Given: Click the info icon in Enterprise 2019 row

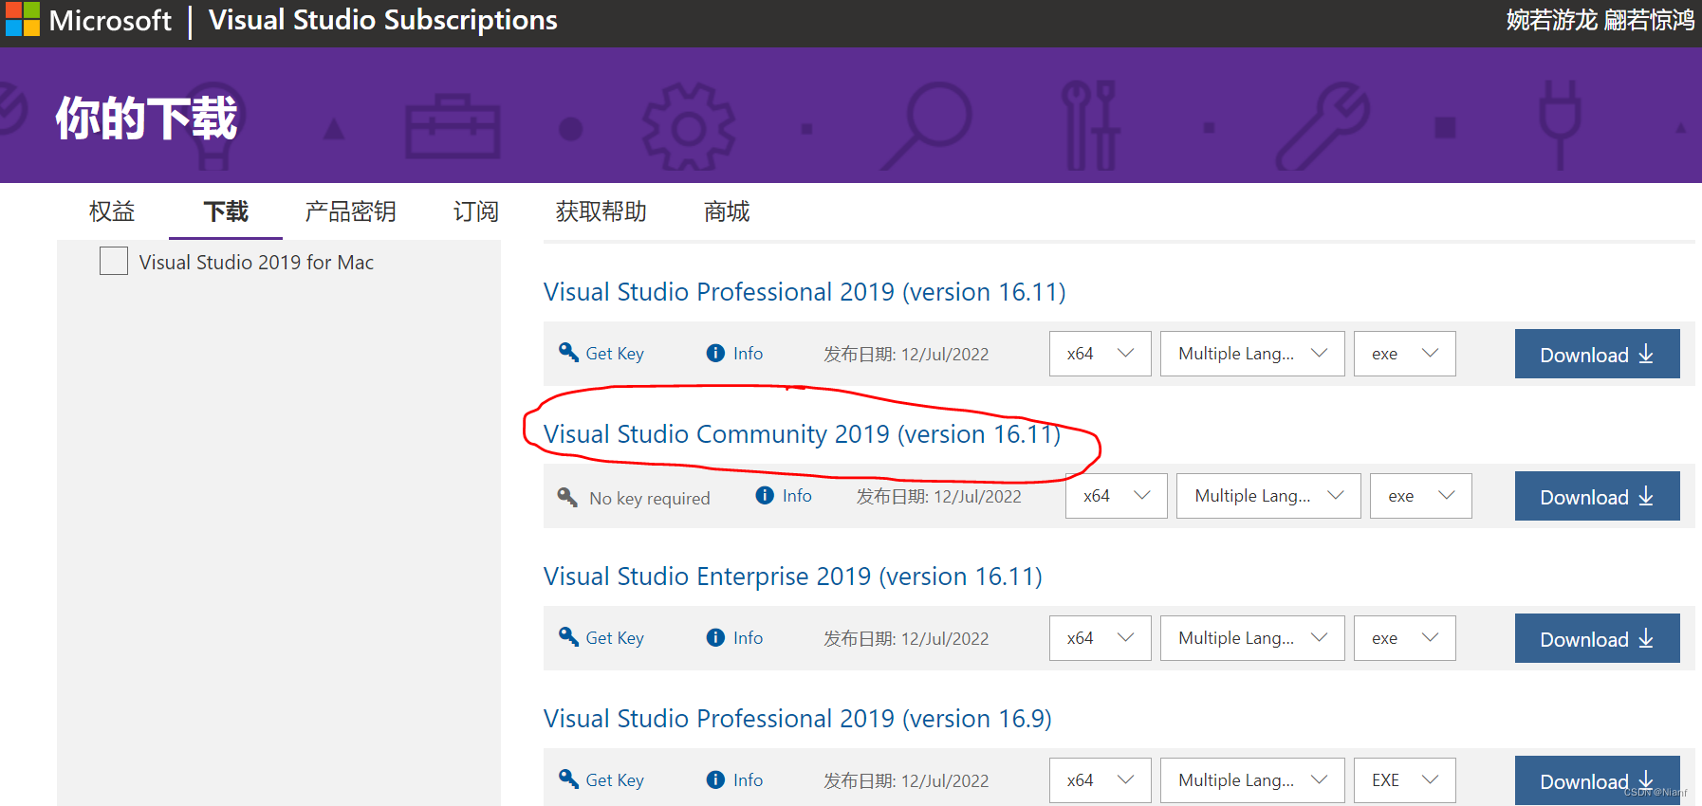Looking at the screenshot, I should click(716, 637).
